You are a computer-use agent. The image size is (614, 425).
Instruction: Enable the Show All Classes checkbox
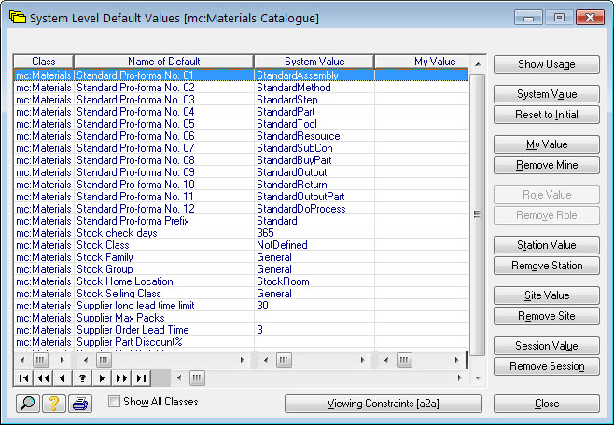pyautogui.click(x=114, y=402)
